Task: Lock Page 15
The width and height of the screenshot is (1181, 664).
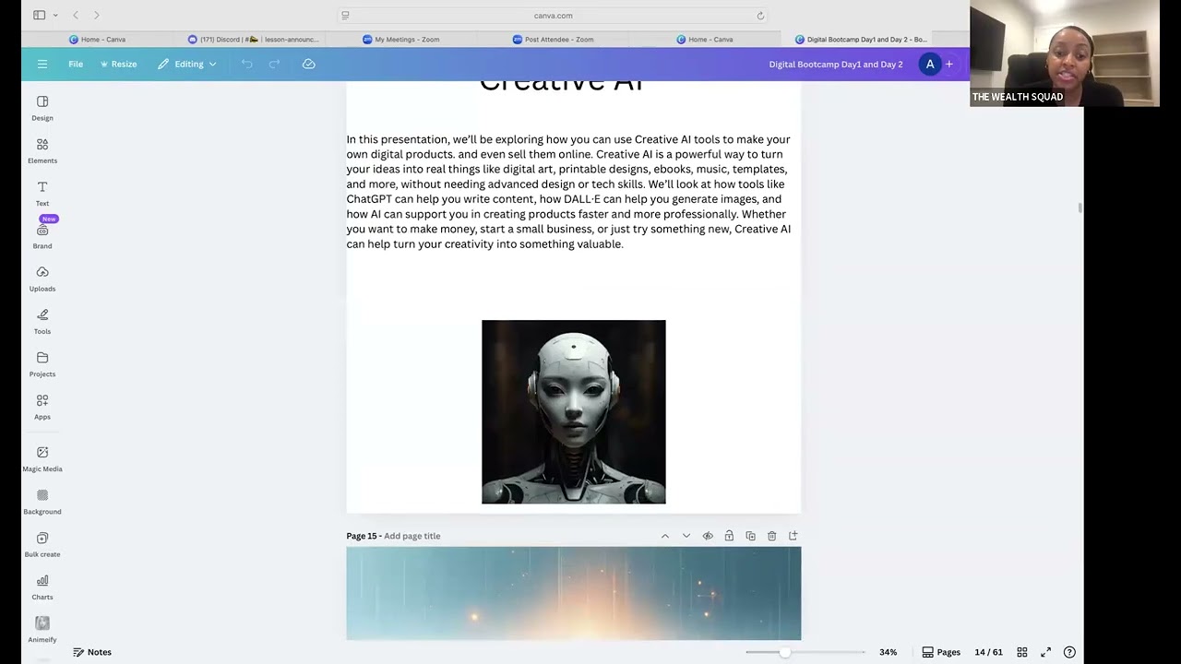Action: 729,536
